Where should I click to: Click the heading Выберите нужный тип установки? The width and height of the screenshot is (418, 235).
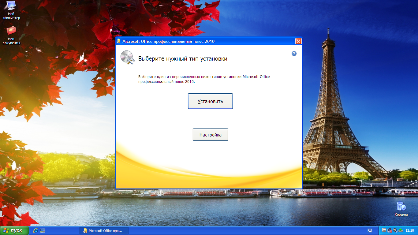pyautogui.click(x=183, y=58)
